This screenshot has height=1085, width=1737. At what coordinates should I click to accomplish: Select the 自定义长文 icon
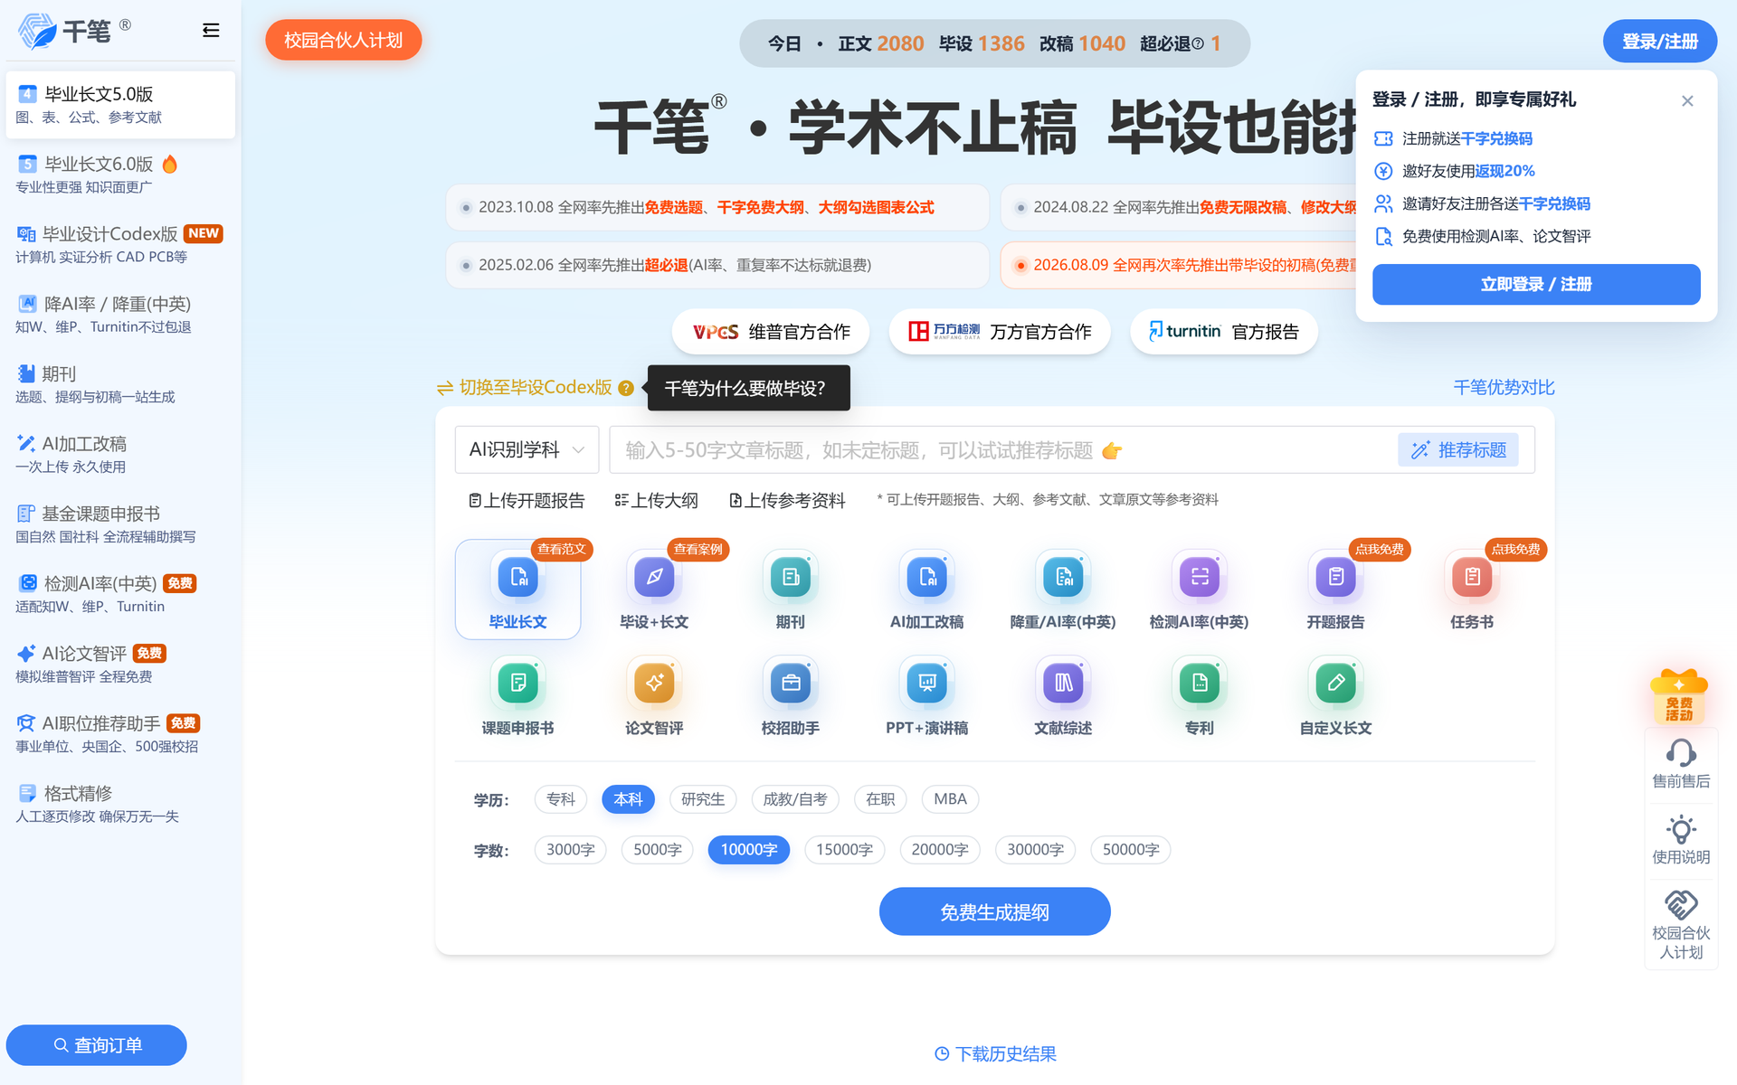coord(1335,696)
